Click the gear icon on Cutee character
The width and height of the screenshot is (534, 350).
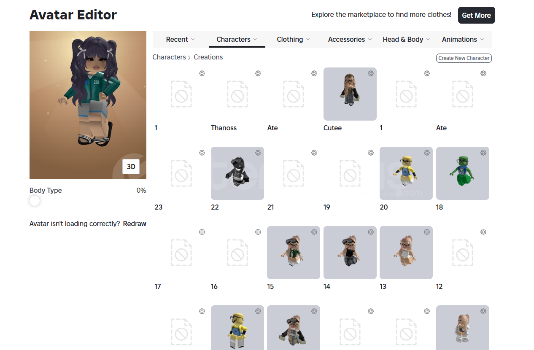point(371,73)
